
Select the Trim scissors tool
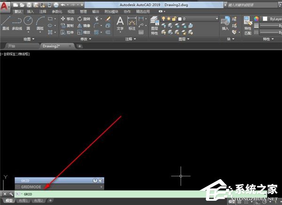[x=96, y=19]
